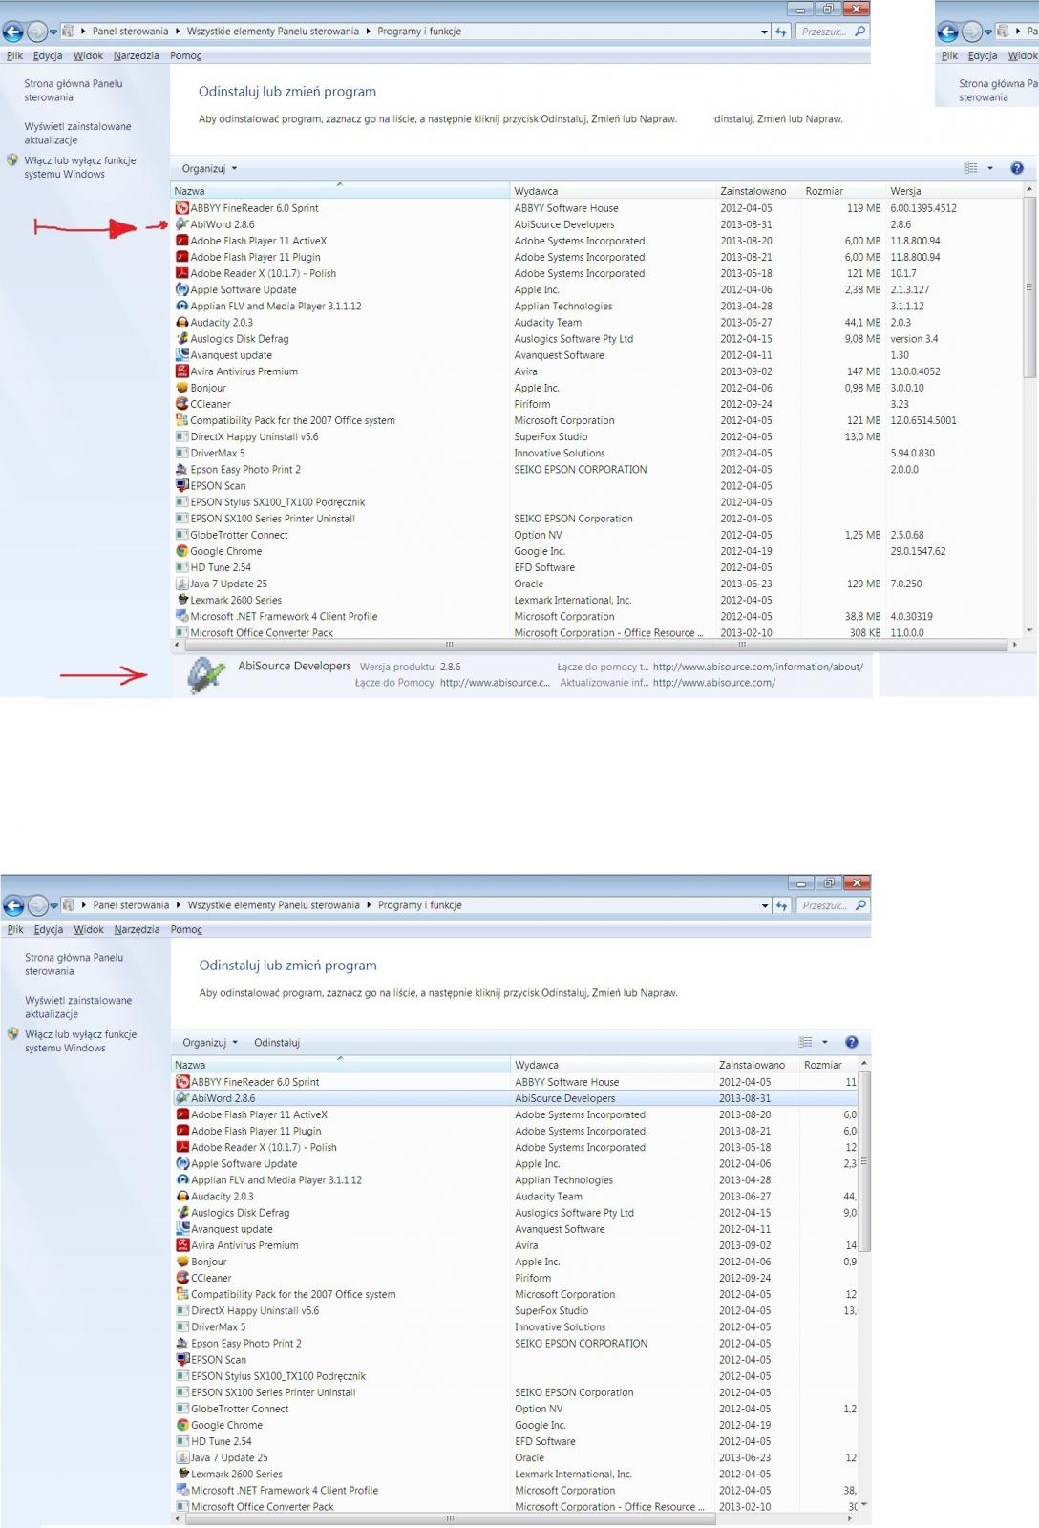The image size is (1039, 1528).
Task: Click the vertical scrollbar in the lower window list
Action: point(864,1160)
